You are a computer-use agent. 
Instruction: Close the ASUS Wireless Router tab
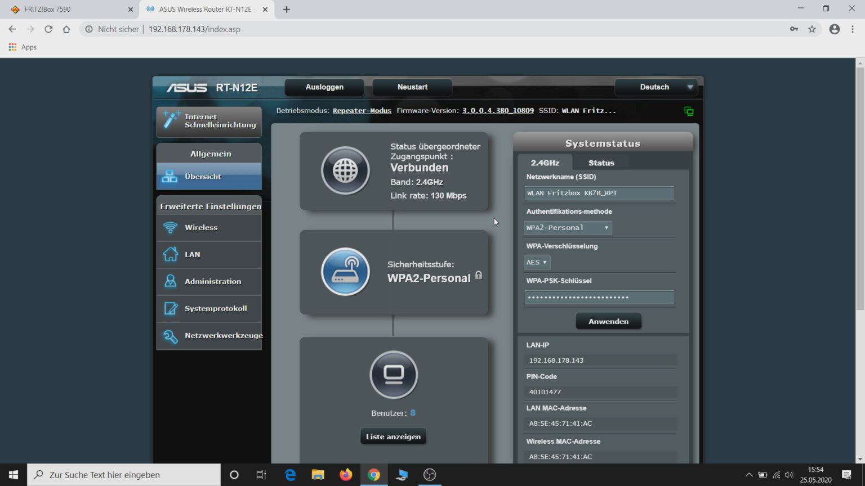(265, 10)
